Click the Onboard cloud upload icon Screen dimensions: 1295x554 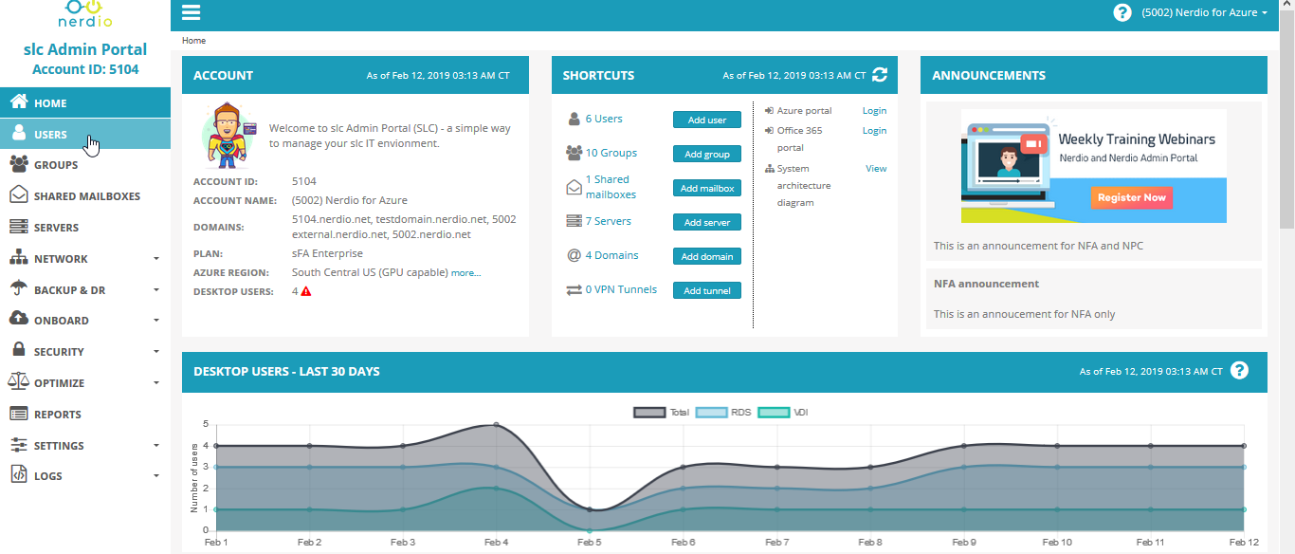pos(18,320)
